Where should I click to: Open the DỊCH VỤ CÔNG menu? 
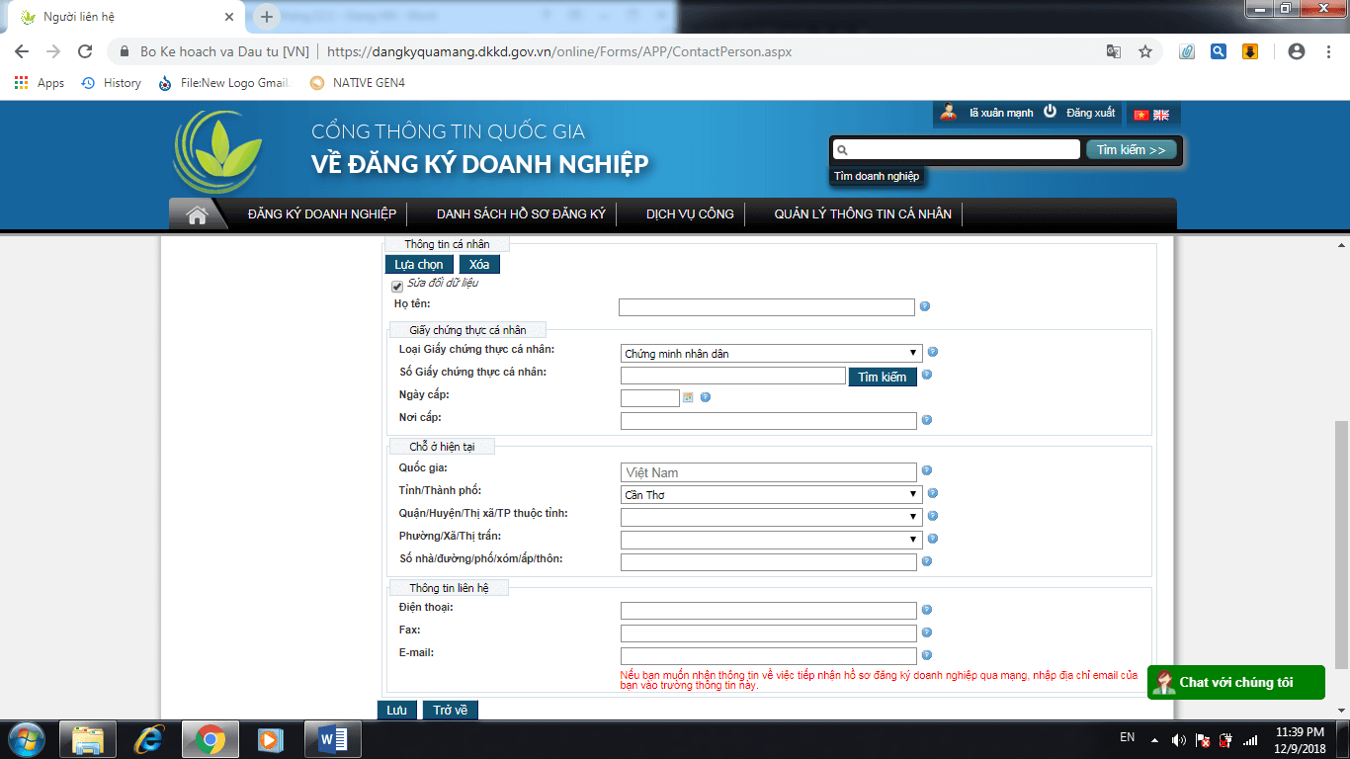[x=690, y=214]
